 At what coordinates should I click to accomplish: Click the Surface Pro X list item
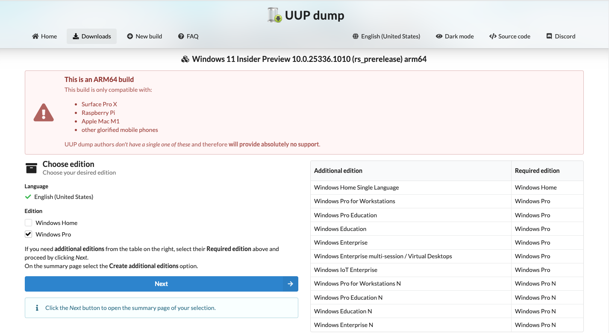pos(99,104)
